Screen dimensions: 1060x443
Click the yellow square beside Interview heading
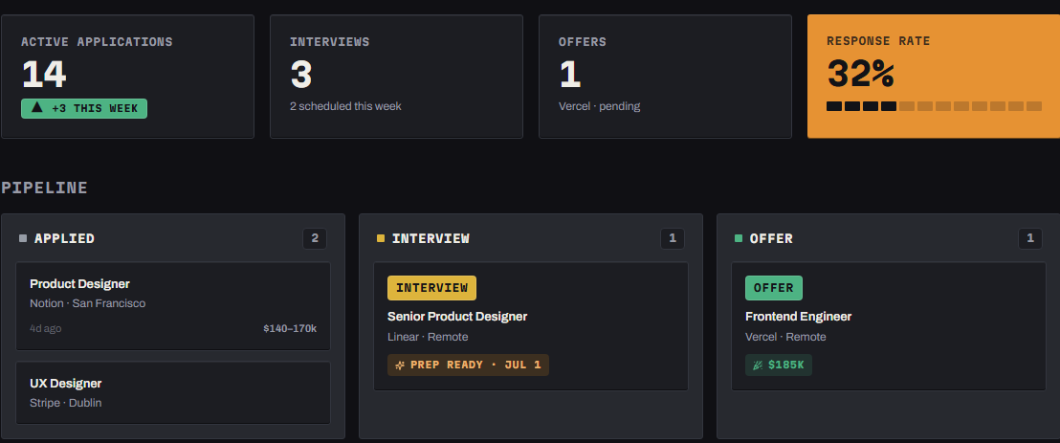tap(381, 238)
